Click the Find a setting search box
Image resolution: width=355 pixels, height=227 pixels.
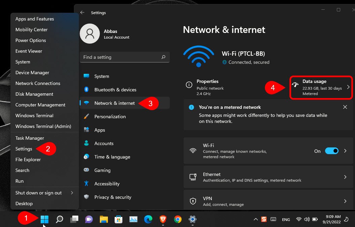[122, 57]
